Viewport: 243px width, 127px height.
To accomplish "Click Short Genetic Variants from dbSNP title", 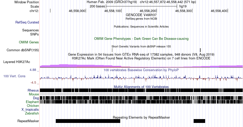I will click(x=141, y=46).
